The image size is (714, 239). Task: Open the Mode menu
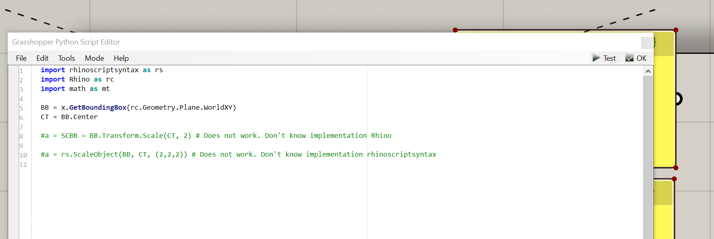click(x=94, y=58)
